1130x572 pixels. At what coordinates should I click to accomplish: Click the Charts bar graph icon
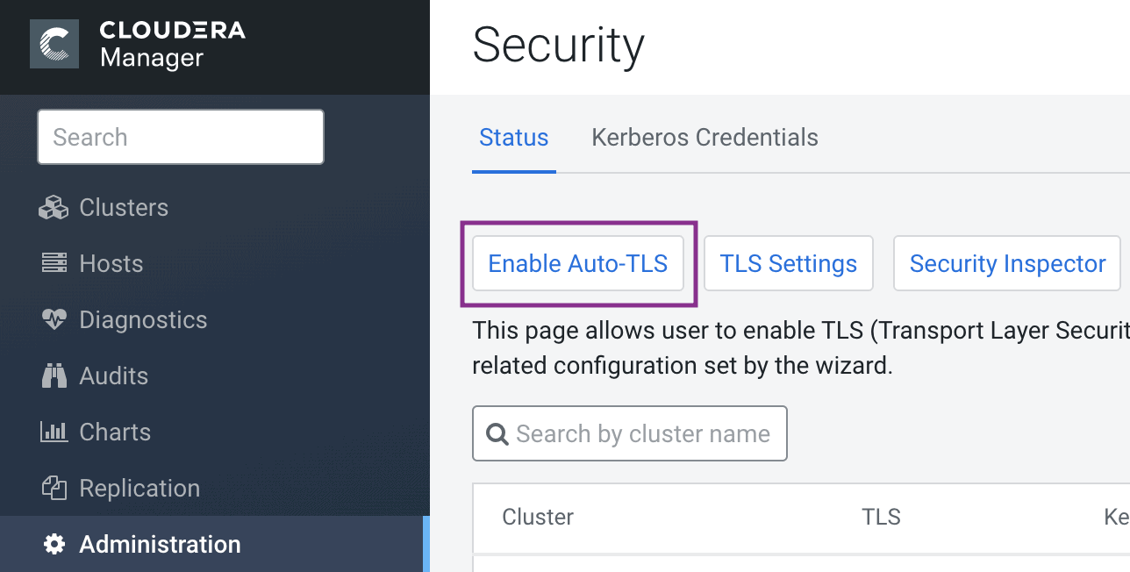pos(54,432)
